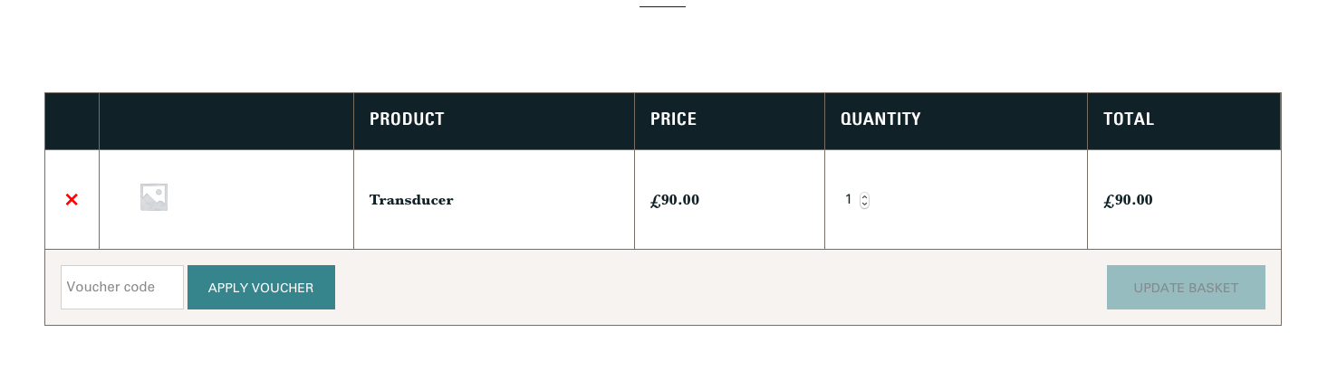Viewport: 1318px width, 371px height.
Task: Click the blank header cell above remove icon
Action: [x=72, y=120]
